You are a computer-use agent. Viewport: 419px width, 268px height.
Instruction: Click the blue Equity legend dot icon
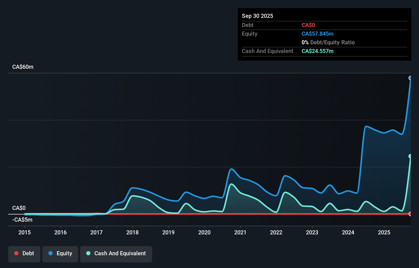pos(51,253)
